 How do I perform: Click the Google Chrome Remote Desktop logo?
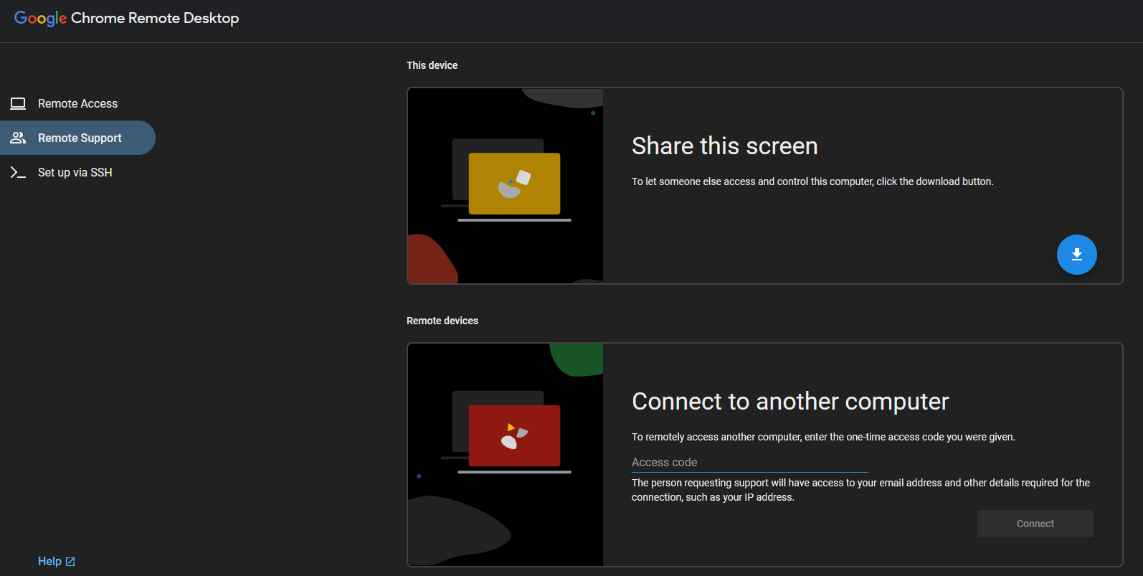coord(126,18)
